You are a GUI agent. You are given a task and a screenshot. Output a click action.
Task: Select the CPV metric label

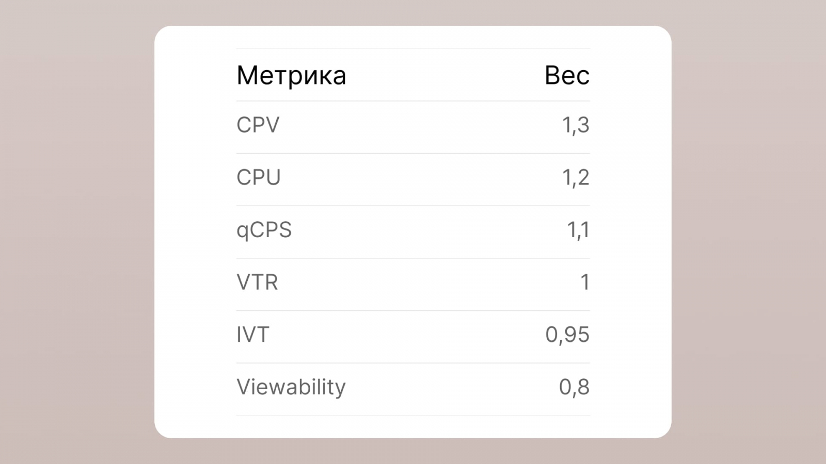pos(258,125)
